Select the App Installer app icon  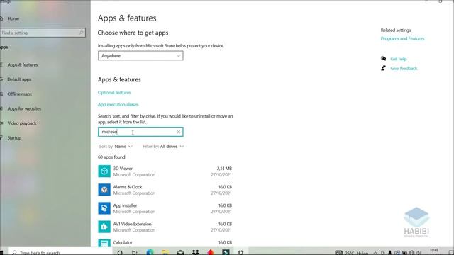104,208
